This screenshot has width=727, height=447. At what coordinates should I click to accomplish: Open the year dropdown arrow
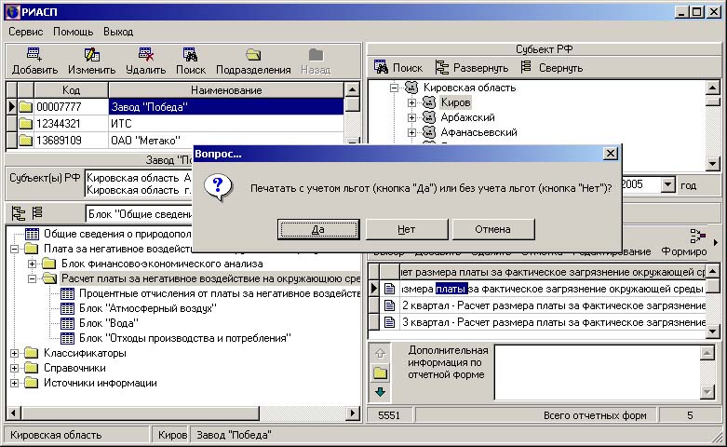[x=667, y=184]
